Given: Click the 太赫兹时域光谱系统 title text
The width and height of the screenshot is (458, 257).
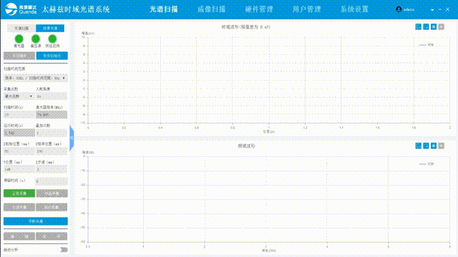Looking at the screenshot, I should pyautogui.click(x=76, y=9).
